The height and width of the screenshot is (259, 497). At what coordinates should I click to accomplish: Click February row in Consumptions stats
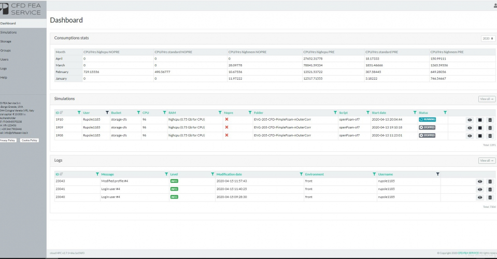coord(275,72)
